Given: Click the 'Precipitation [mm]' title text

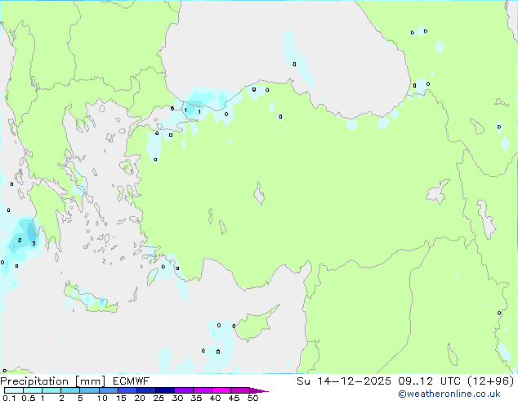Looking at the screenshot, I should (53, 381).
